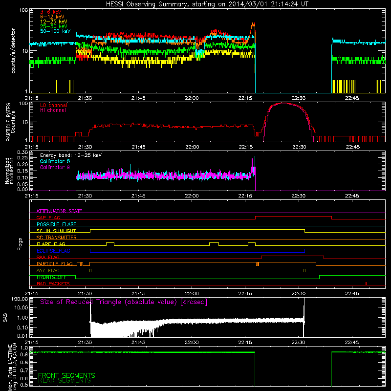Click the 22:30 tick under the particle rates panel
The image size is (391, 391).
pyautogui.click(x=299, y=147)
